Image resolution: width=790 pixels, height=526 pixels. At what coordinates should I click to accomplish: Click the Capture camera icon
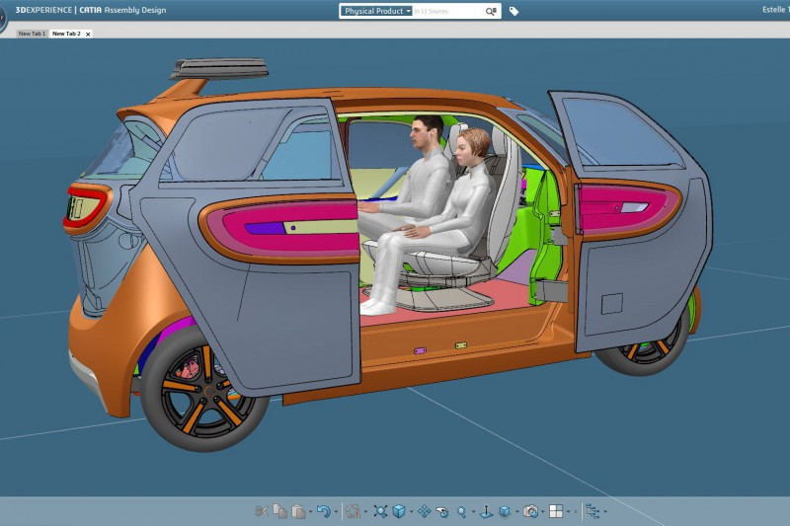click(x=530, y=511)
